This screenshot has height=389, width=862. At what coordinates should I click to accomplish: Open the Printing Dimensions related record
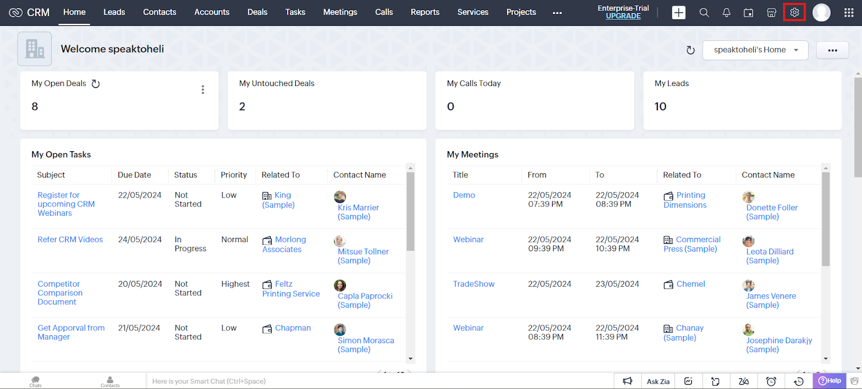(685, 200)
